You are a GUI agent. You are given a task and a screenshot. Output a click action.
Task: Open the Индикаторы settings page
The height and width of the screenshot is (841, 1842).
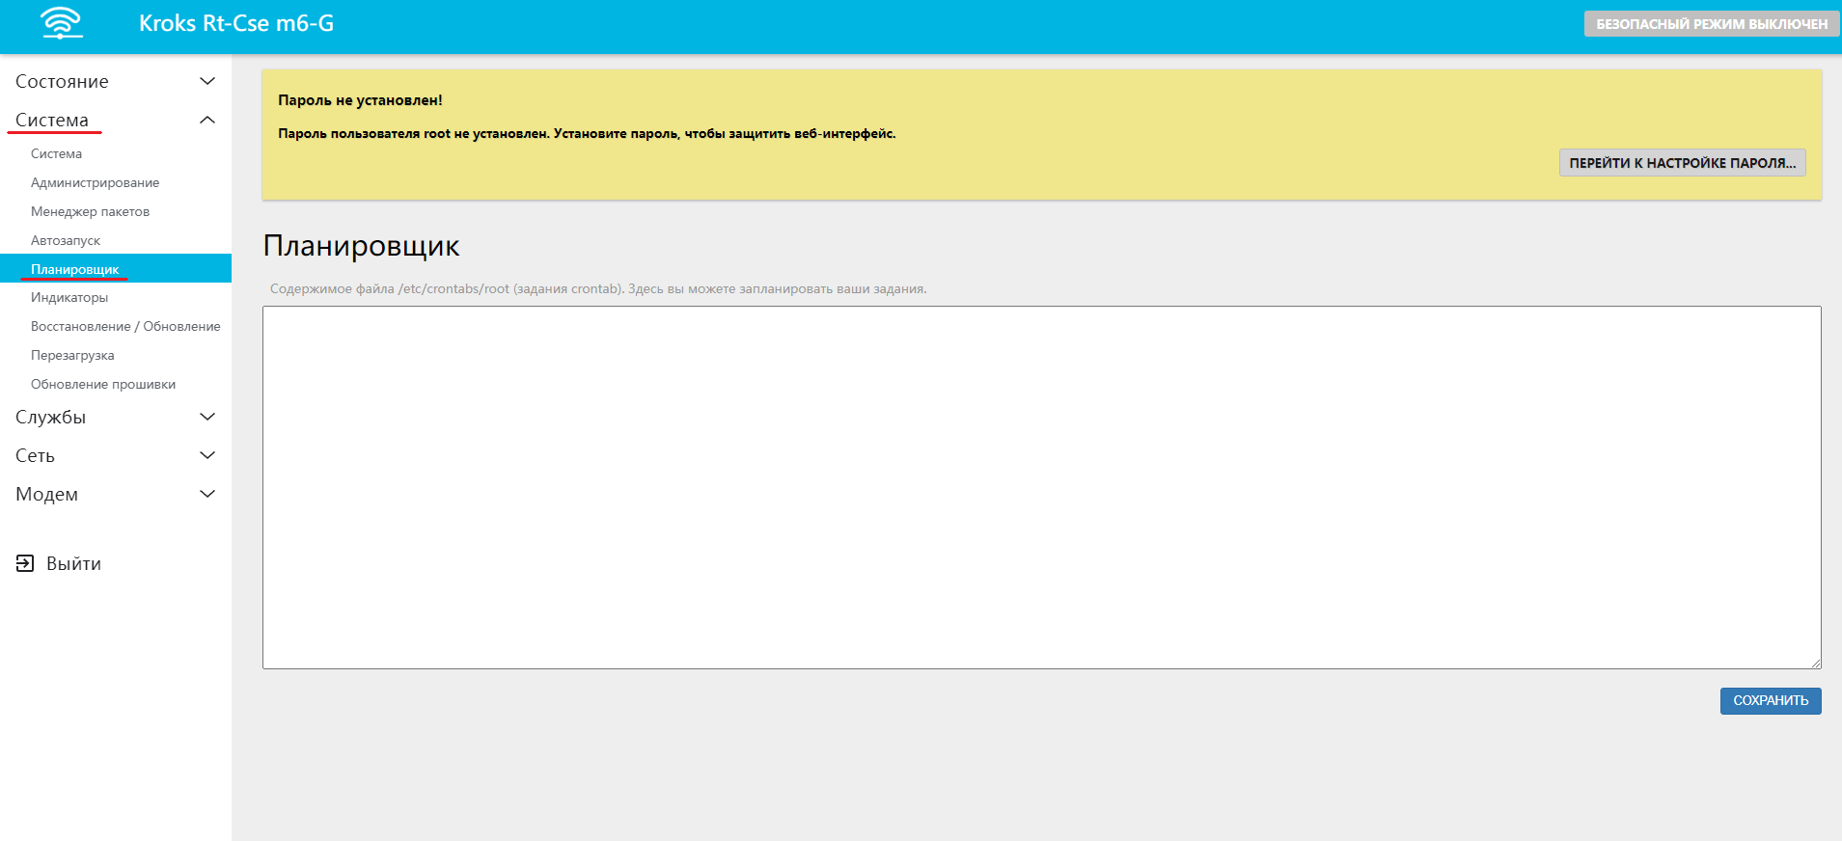[69, 297]
